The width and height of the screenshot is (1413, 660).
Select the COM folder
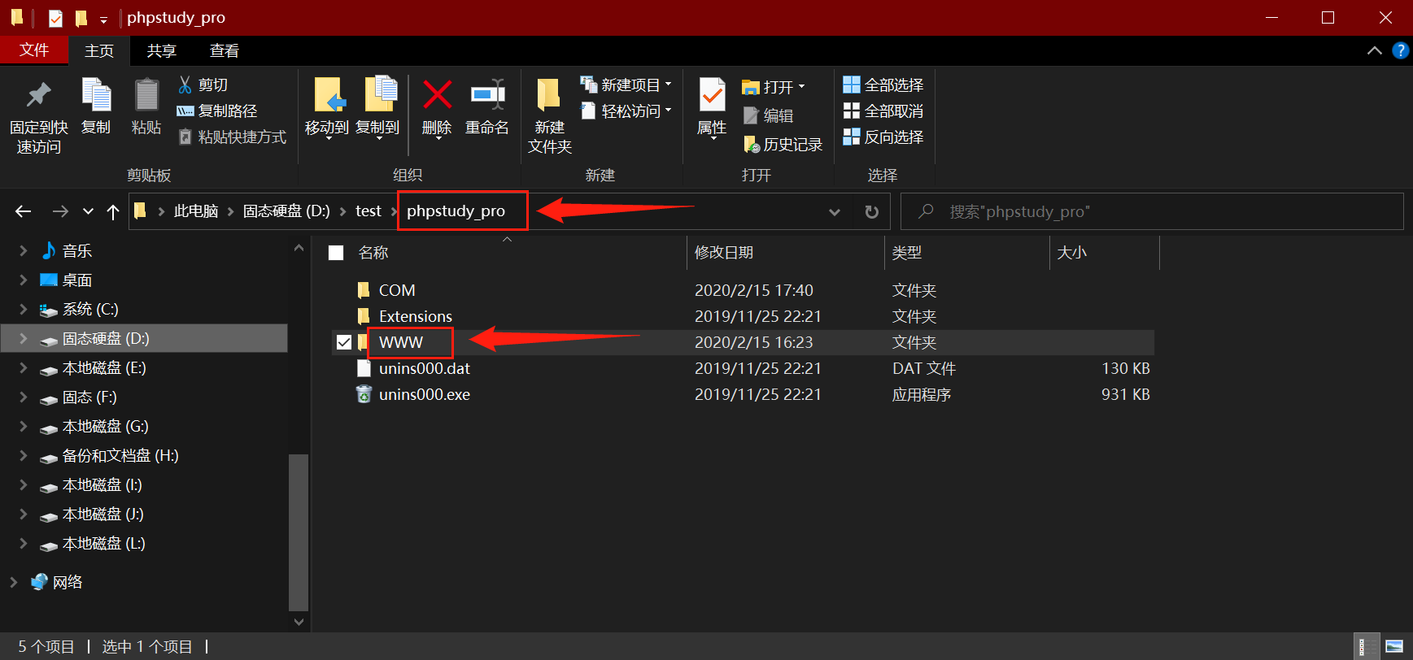click(397, 290)
